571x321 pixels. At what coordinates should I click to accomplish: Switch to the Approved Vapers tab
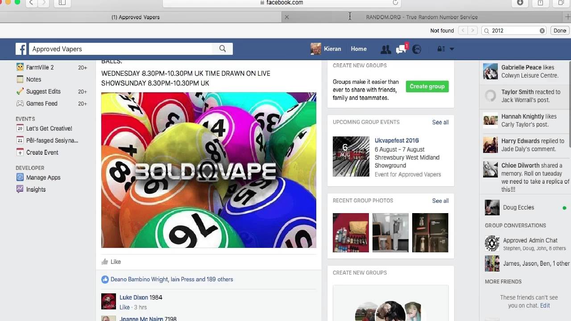(136, 17)
